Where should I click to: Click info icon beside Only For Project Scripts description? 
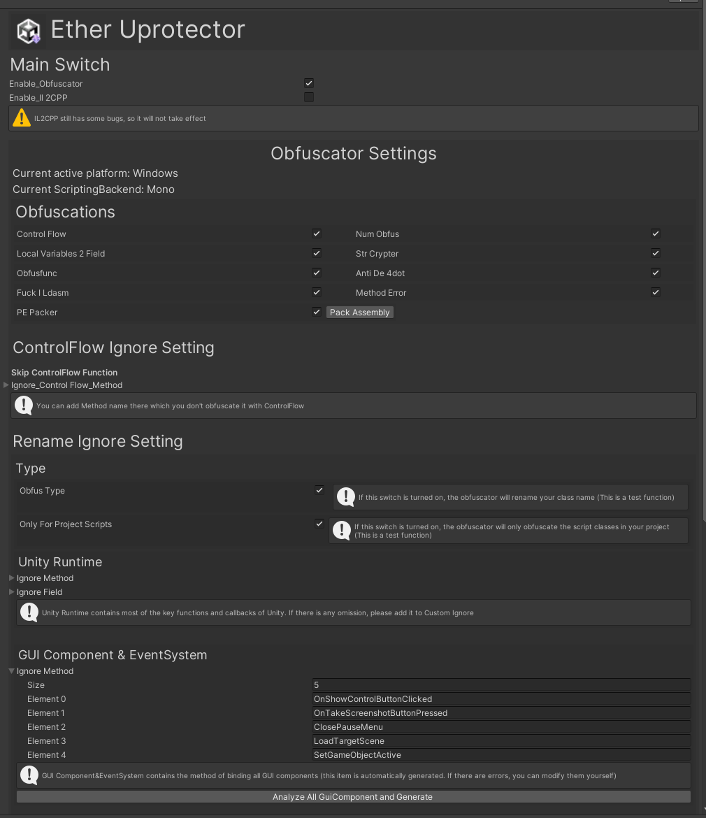pos(342,531)
